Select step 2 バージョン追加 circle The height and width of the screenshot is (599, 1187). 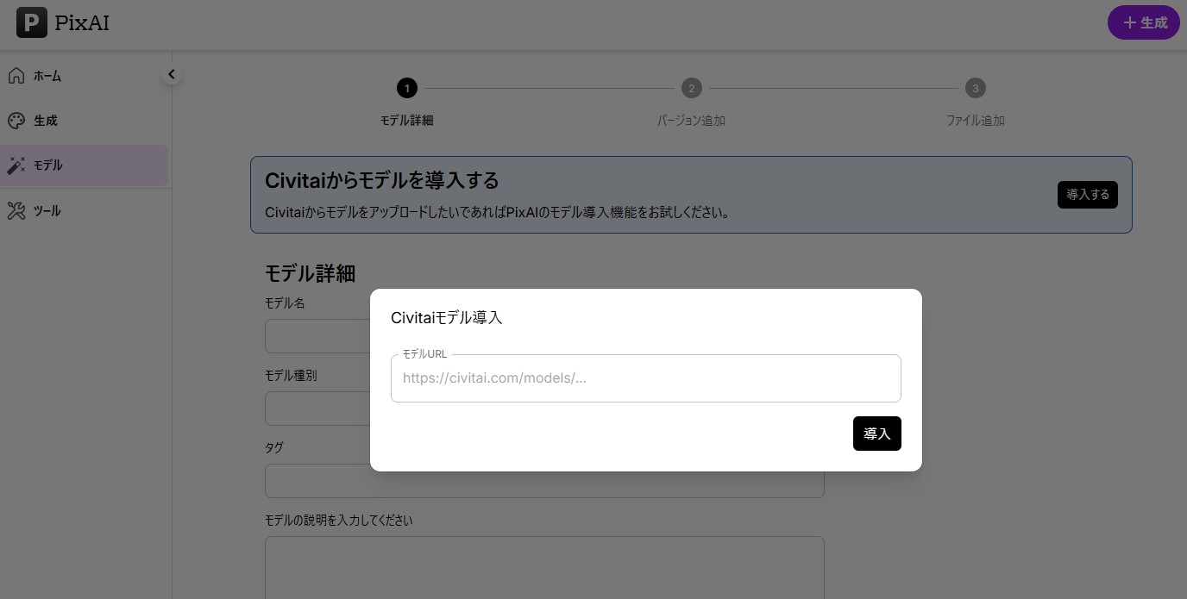click(x=691, y=88)
